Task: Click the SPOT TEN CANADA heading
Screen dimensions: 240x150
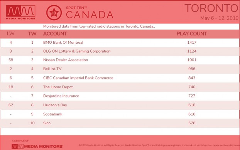Action: pos(90,13)
